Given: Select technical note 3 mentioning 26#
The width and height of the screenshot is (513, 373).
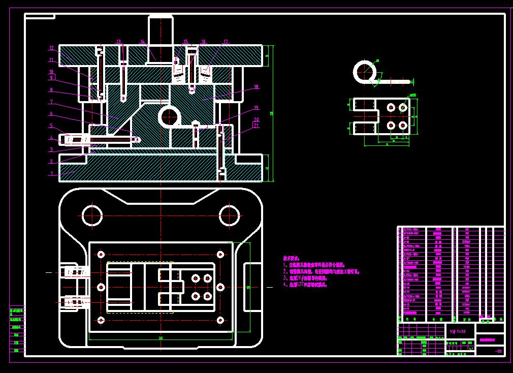Looking at the screenshot, I should [x=305, y=278].
